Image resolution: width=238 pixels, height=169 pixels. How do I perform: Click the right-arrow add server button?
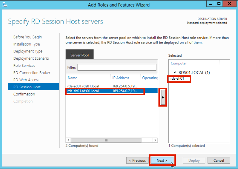point(163,97)
